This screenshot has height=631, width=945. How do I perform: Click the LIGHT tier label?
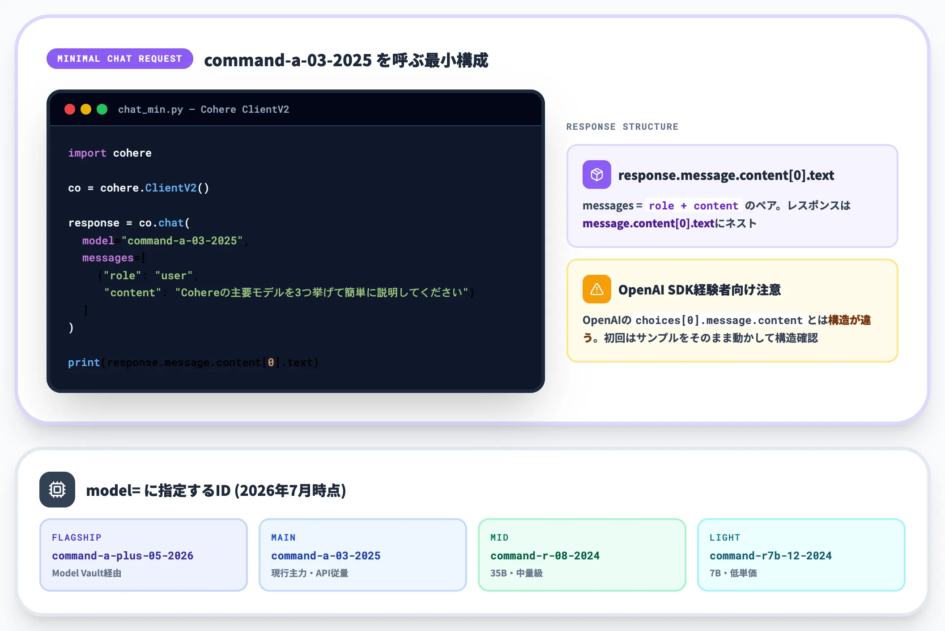click(725, 537)
